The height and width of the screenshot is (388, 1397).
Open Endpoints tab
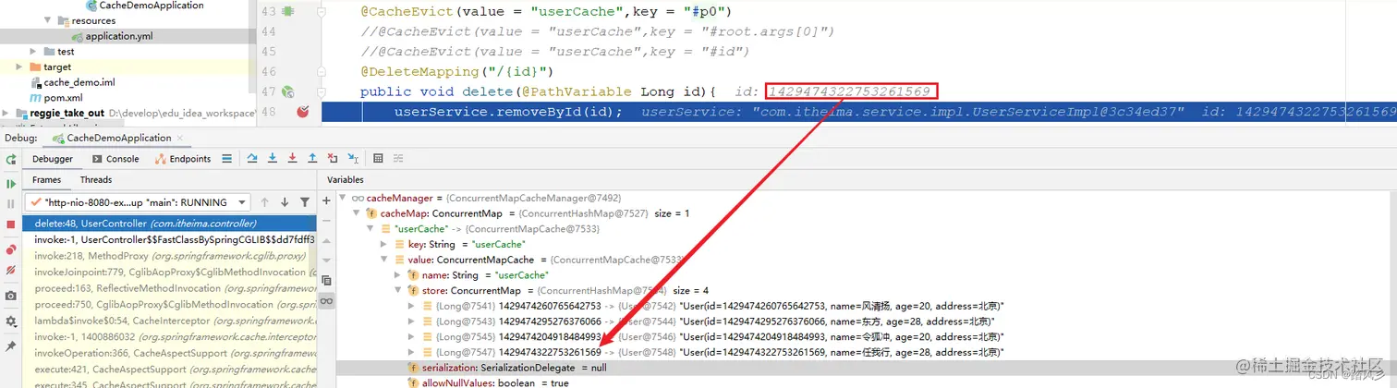click(183, 159)
